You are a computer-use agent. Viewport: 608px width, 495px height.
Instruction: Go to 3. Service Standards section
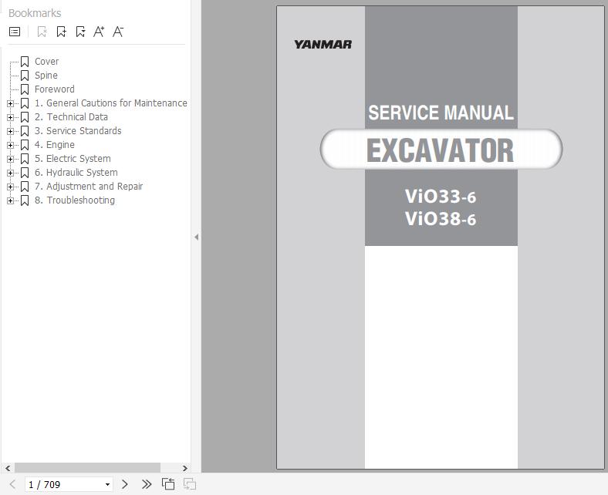click(78, 131)
